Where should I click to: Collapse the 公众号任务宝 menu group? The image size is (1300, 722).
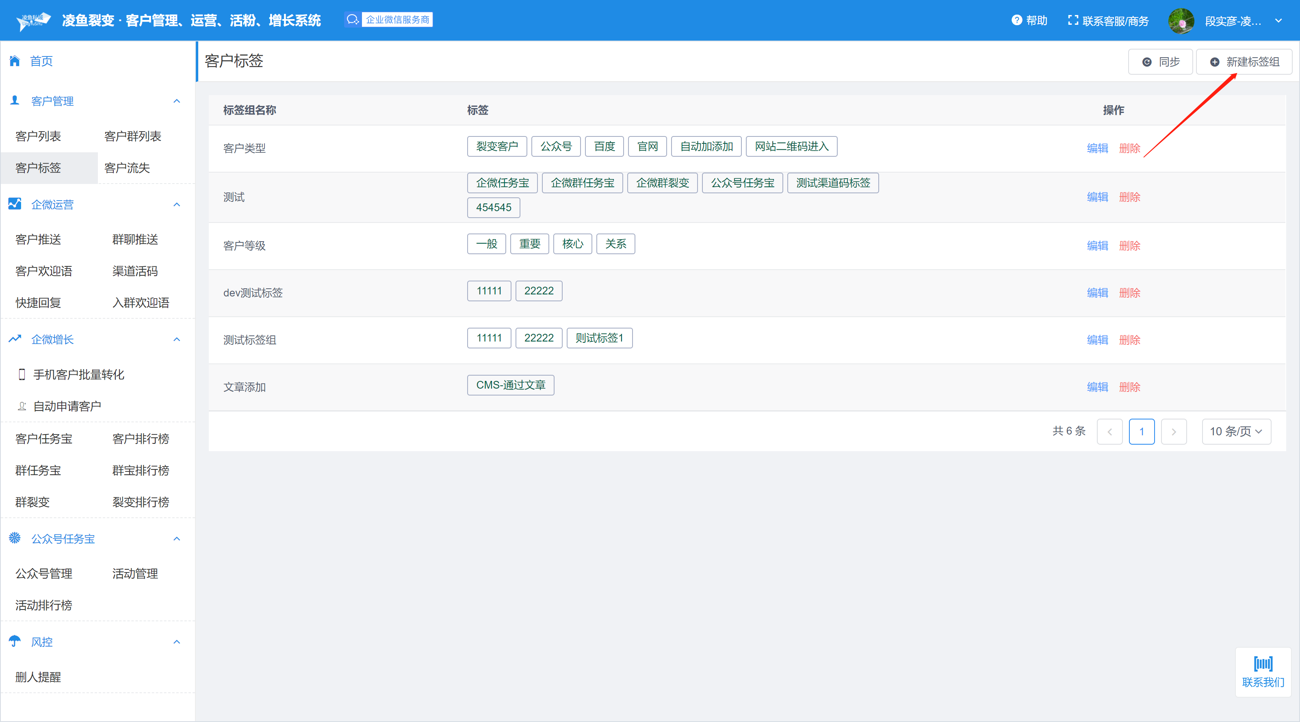(x=177, y=538)
